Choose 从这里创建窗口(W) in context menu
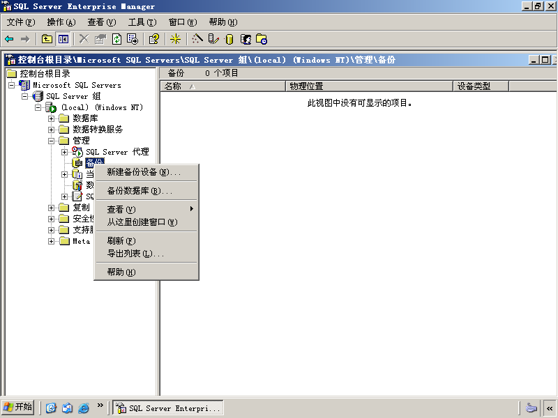 146,222
